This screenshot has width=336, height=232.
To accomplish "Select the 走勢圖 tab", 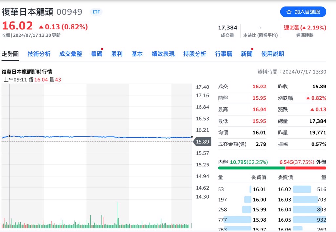I will 10,54.
